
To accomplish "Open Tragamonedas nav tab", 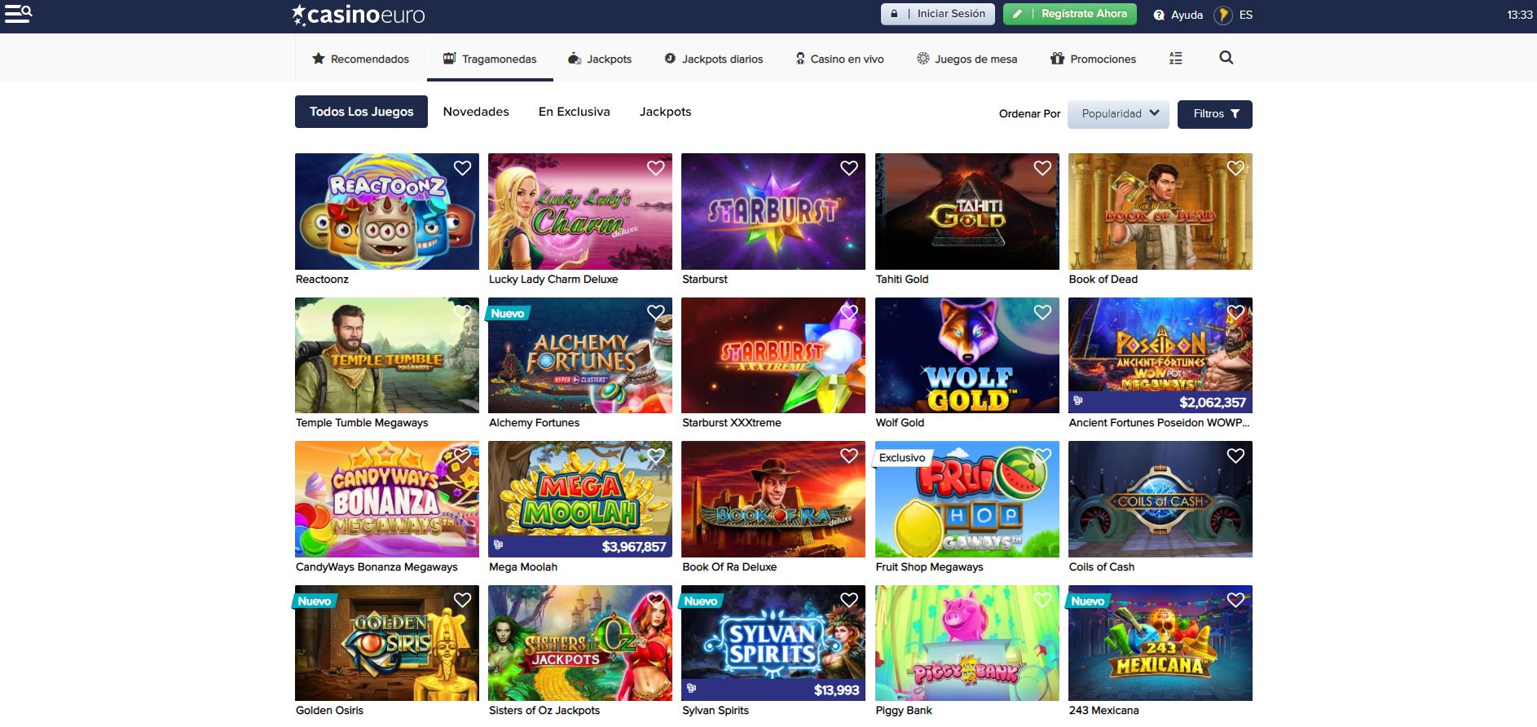I will (490, 59).
